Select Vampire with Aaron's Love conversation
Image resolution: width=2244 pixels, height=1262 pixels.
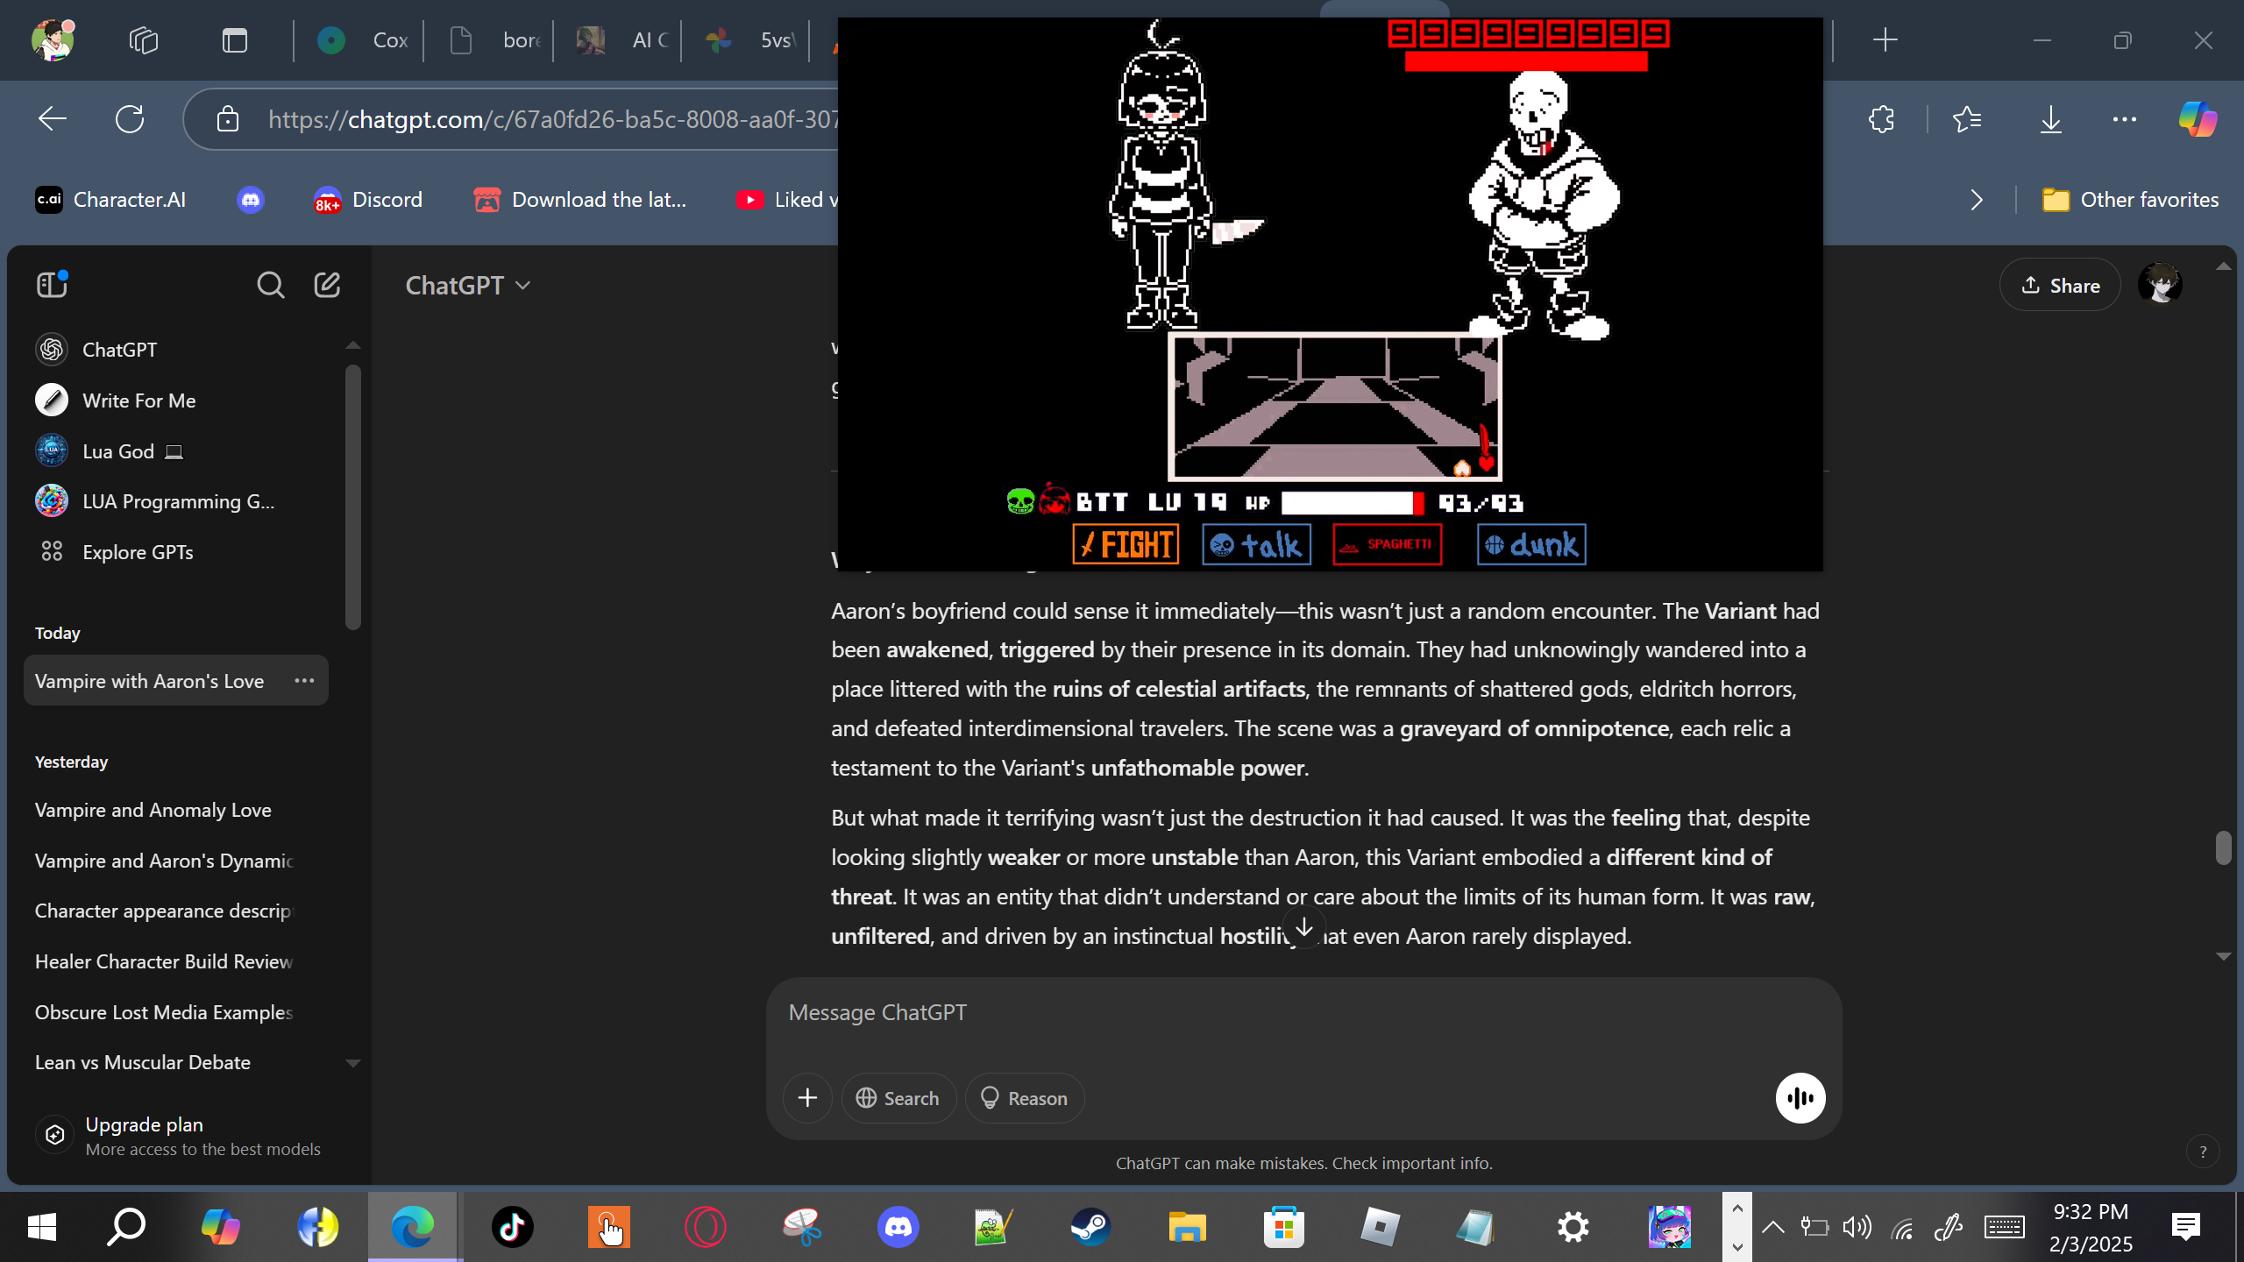pos(149,681)
